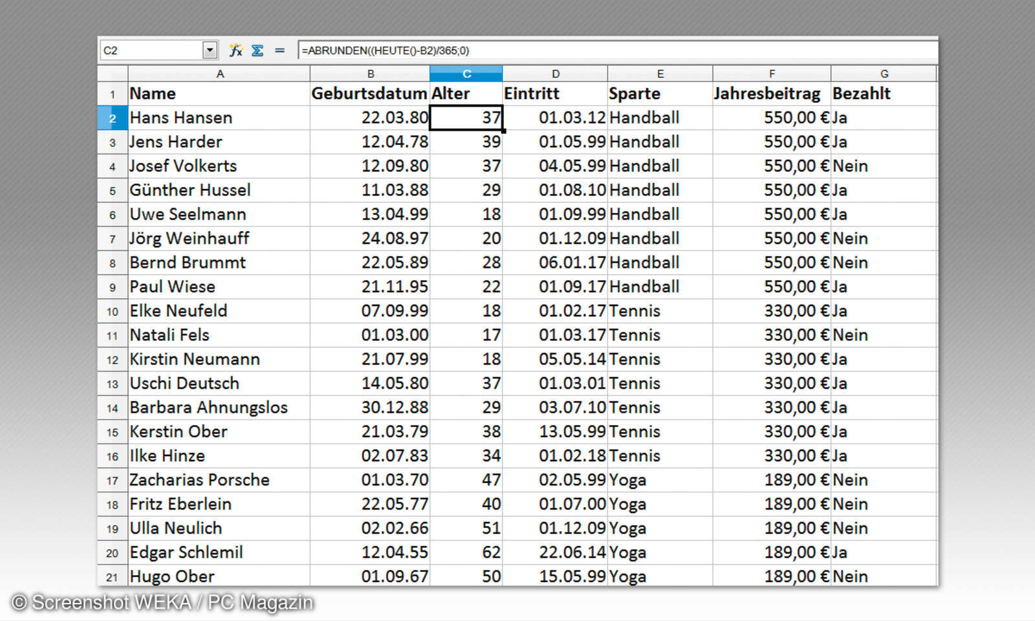Select row header 2
Image resolution: width=1035 pixels, height=621 pixels.
click(112, 118)
